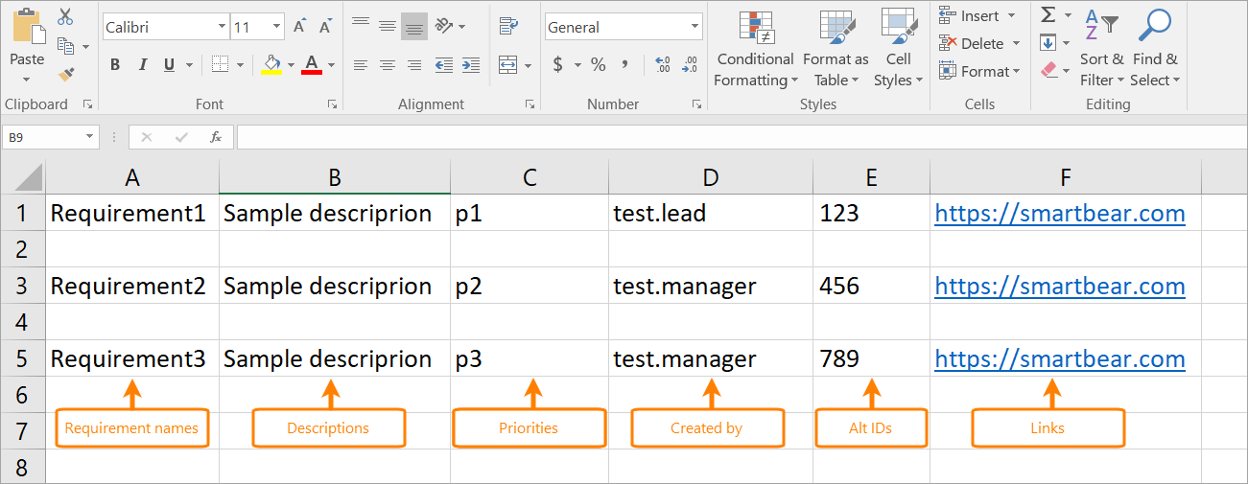Open smartbear.com link in row 1
1248x484 pixels.
tap(1060, 214)
